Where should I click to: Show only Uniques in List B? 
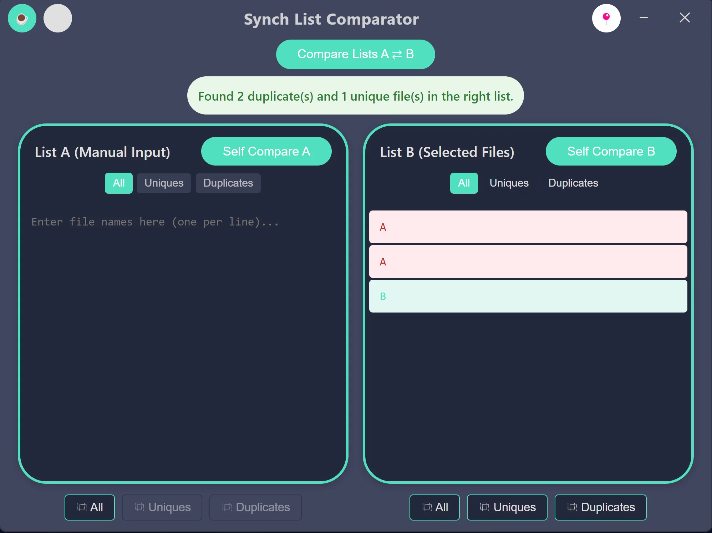click(509, 183)
